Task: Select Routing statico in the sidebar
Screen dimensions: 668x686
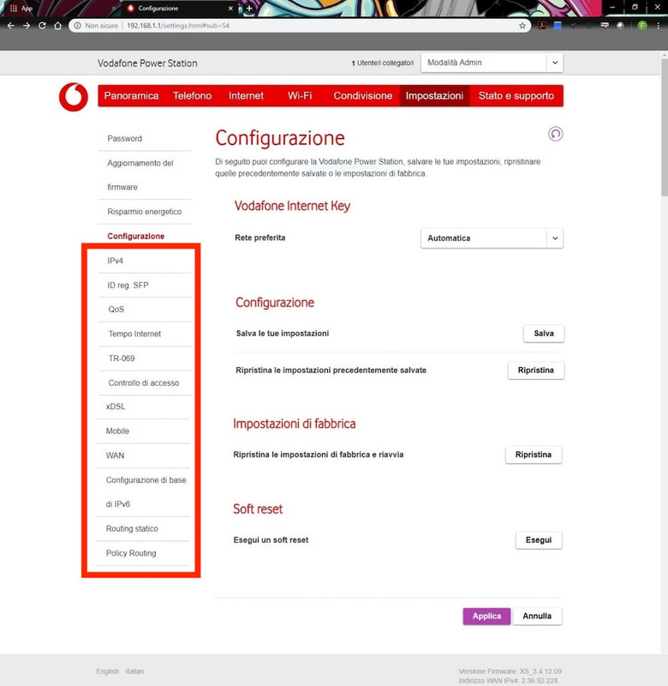Action: (x=132, y=528)
